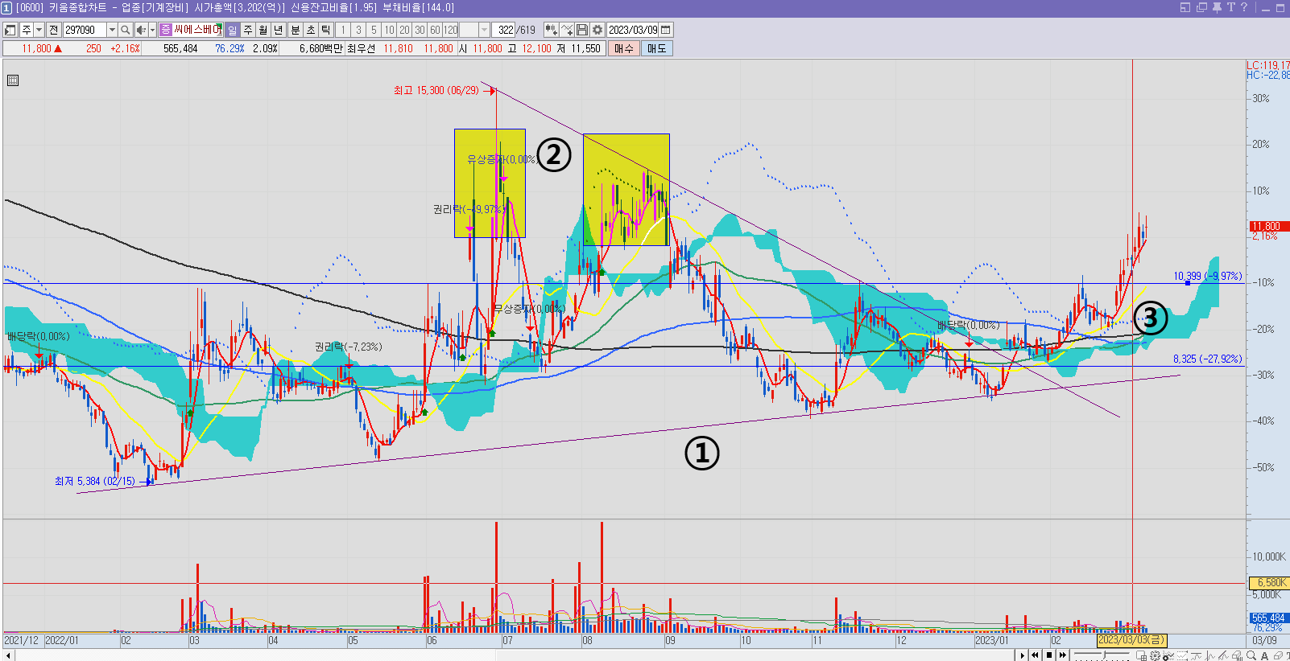Click the candle compress/expand chart icon
The height and width of the screenshot is (661, 1290).
[x=551, y=30]
